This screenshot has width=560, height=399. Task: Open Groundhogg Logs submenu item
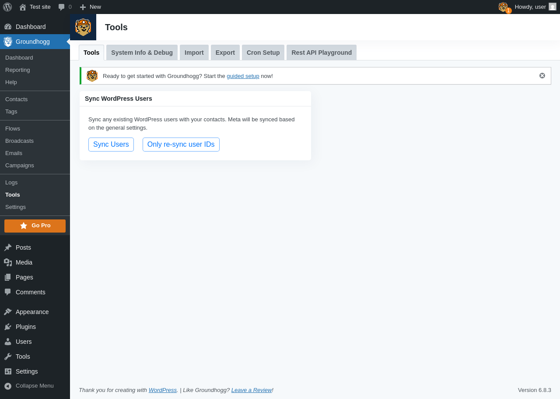pos(35,183)
